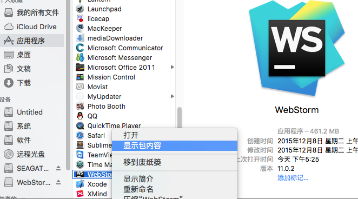This screenshot has width=358, height=199.
Task: Select the mediaDownloader icon
Action: click(80, 38)
